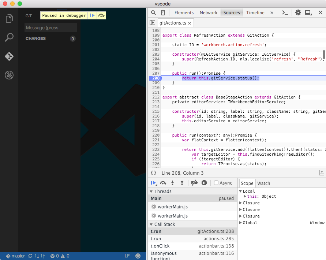This screenshot has width=326, height=260.
Task: Click line number 220 in the gutter
Action: point(156,135)
